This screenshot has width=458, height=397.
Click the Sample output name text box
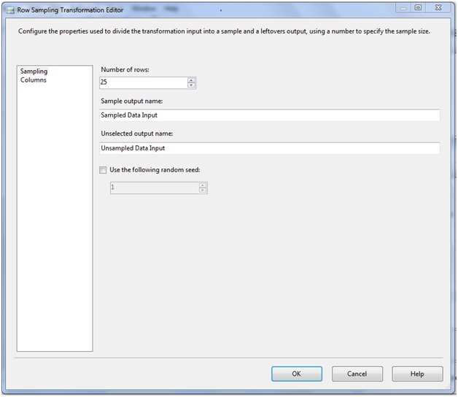coord(270,115)
